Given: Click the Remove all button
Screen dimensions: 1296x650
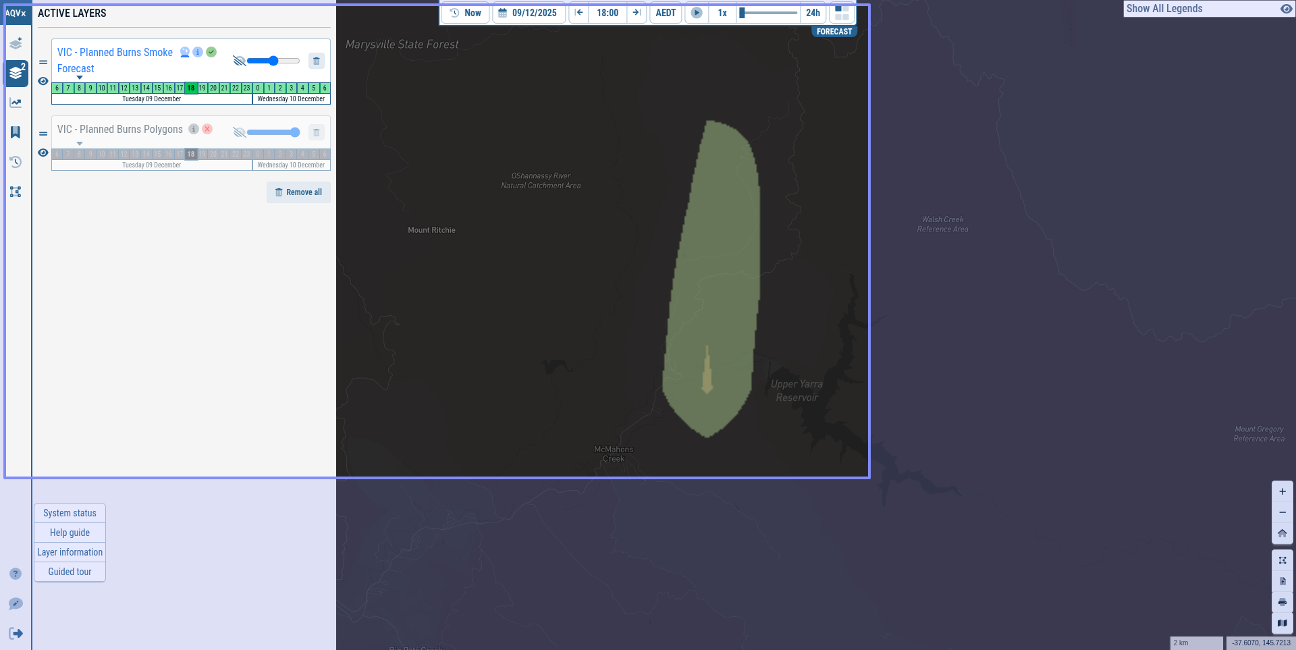Looking at the screenshot, I should click(x=298, y=192).
